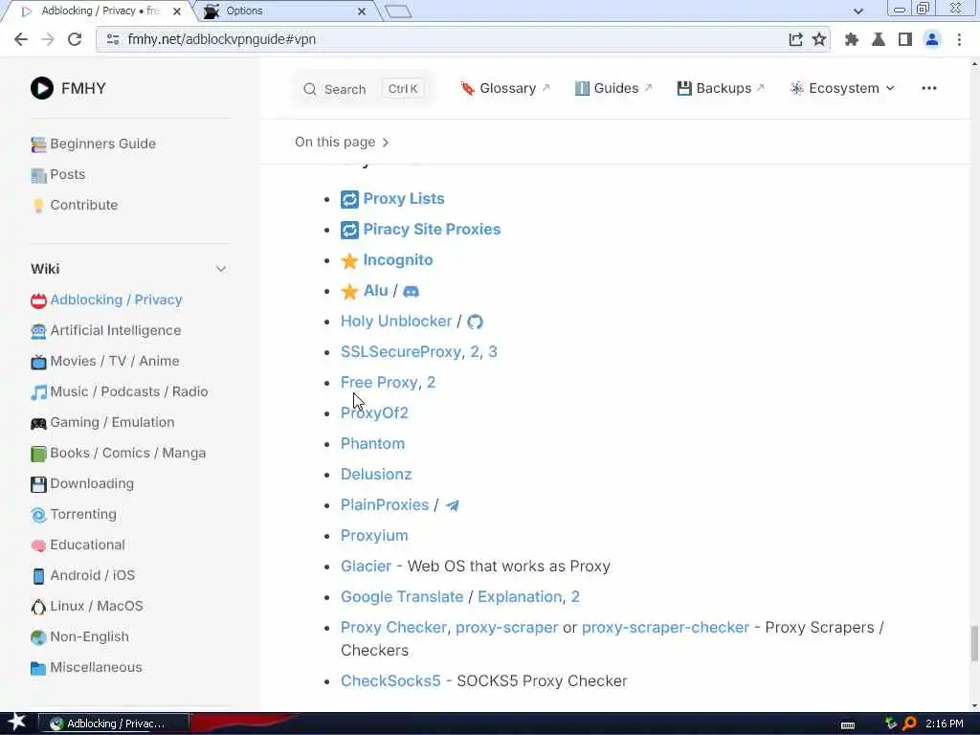Open the Ecosystem dropdown
Screen dimensions: 980x735
pos(842,88)
